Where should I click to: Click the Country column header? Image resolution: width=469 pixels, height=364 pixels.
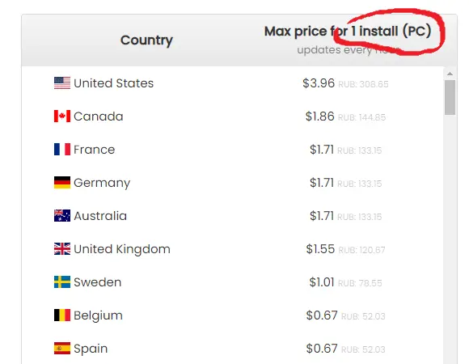tap(146, 40)
